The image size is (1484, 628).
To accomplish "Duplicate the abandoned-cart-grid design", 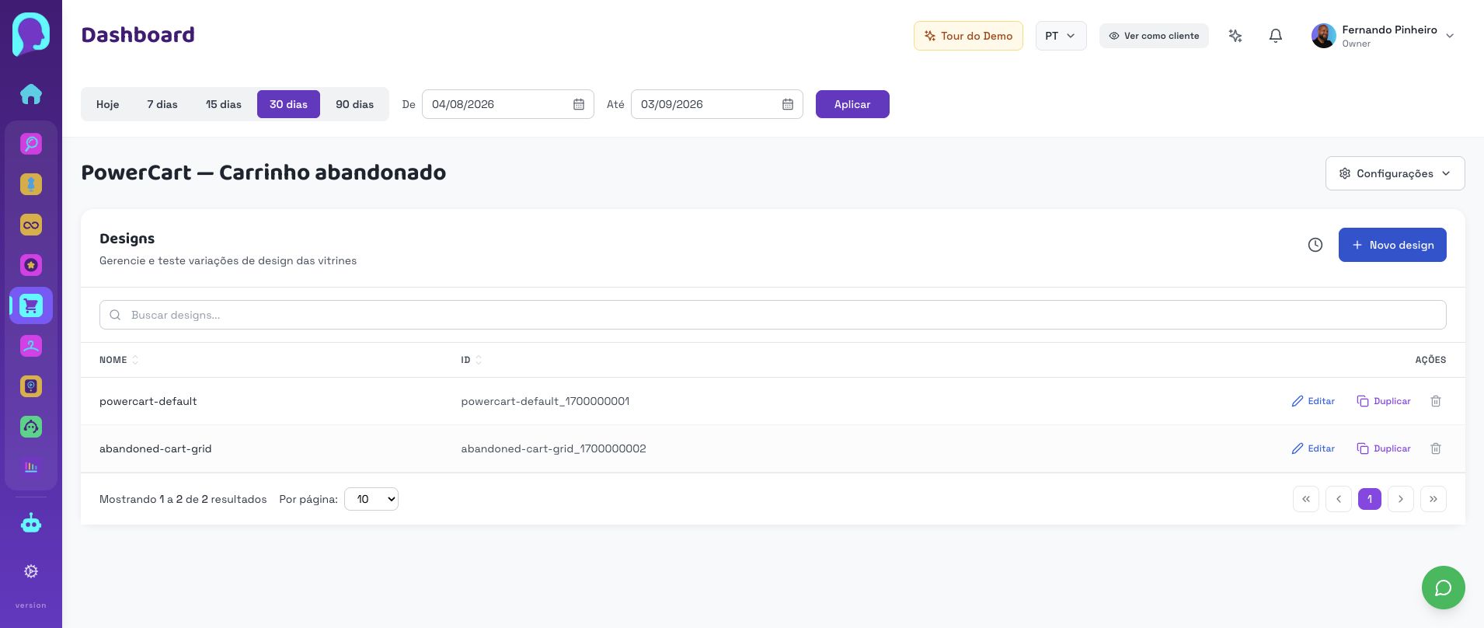I will click(1384, 448).
